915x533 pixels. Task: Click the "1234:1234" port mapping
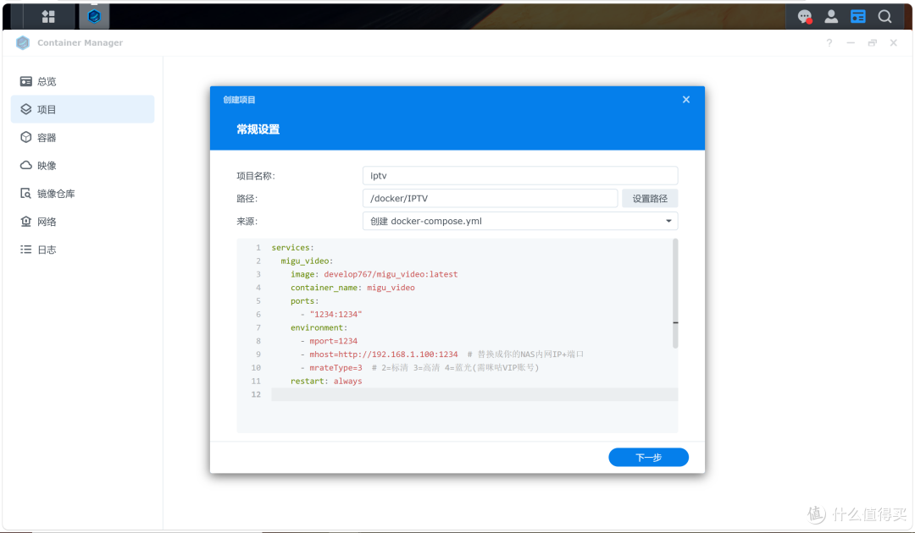click(335, 315)
